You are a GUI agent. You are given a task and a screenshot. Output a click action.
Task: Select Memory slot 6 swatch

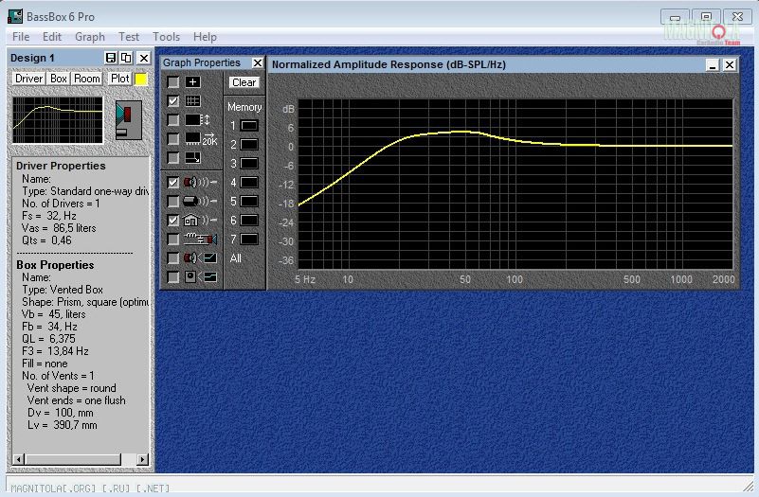coord(249,220)
